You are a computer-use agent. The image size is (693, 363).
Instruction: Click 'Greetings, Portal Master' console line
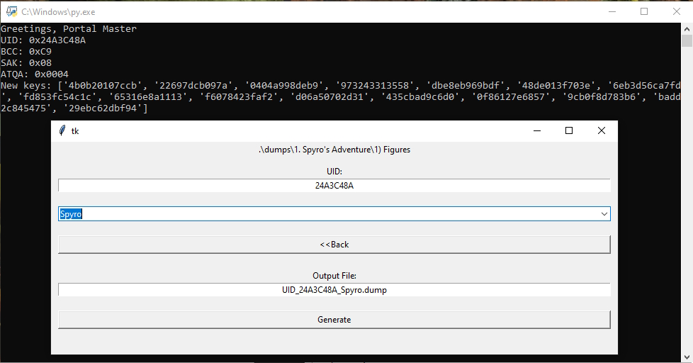[x=69, y=29]
